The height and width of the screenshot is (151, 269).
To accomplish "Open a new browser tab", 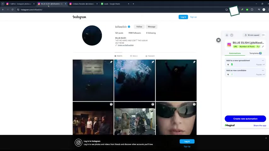I will coord(133,4).
